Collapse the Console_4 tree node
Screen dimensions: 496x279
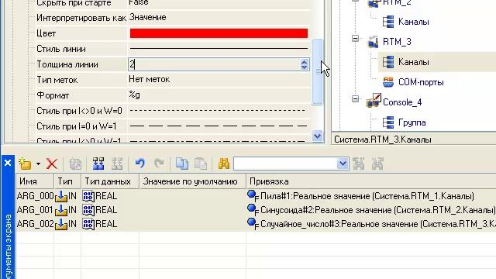pyautogui.click(x=355, y=99)
